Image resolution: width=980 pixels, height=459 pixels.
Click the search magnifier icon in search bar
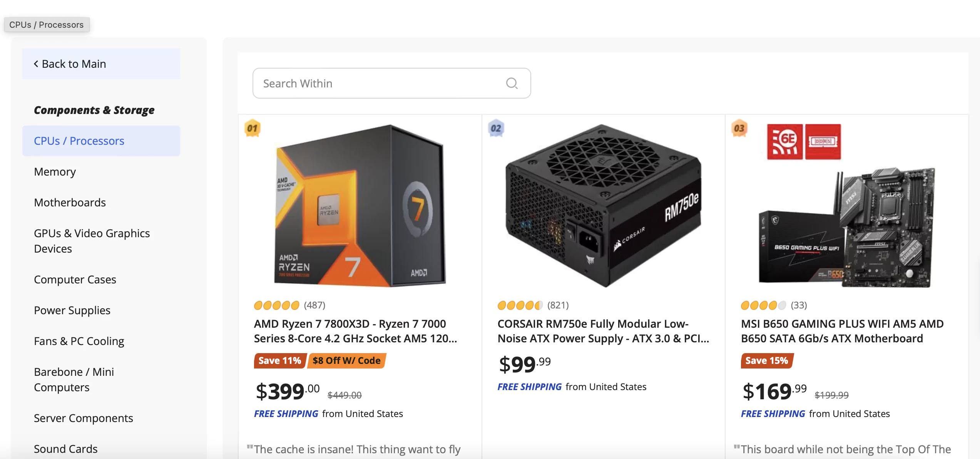pos(512,82)
